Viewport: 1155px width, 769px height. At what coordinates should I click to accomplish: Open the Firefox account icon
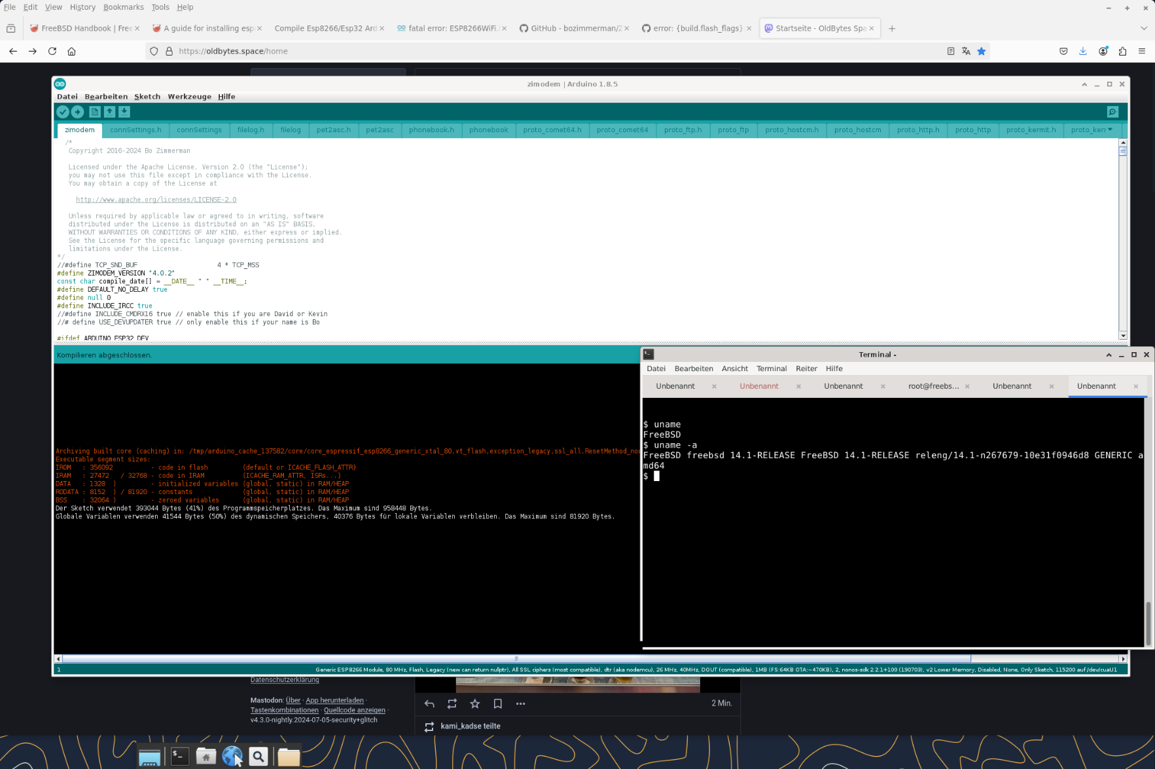1103,51
